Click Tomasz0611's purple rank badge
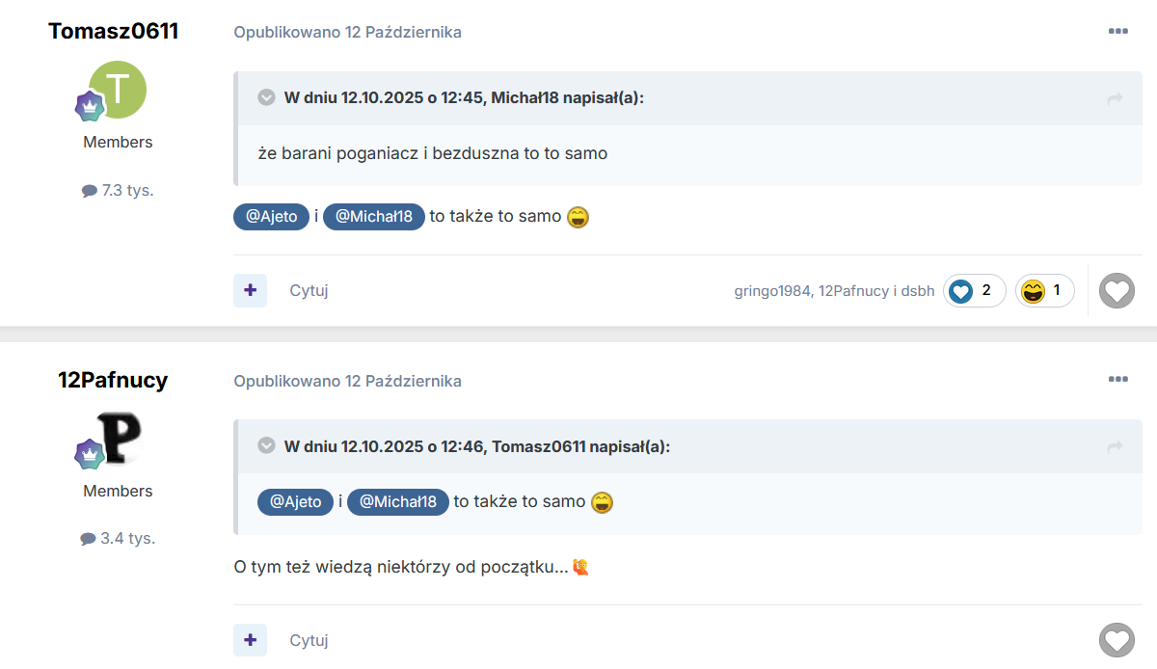The height and width of the screenshot is (669, 1157). [x=90, y=106]
